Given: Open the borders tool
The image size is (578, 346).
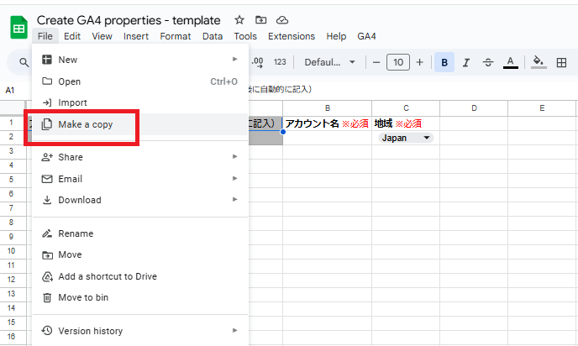Looking at the screenshot, I should [561, 62].
